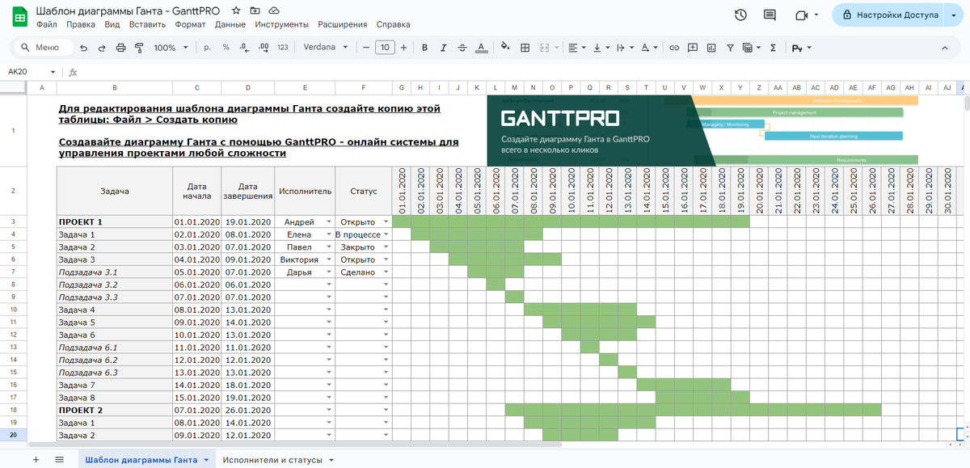The width and height of the screenshot is (970, 468).
Task: Insert a chart
Action: coord(711,48)
